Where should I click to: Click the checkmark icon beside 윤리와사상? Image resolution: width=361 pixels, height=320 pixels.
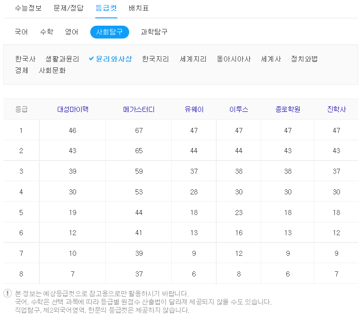91,59
